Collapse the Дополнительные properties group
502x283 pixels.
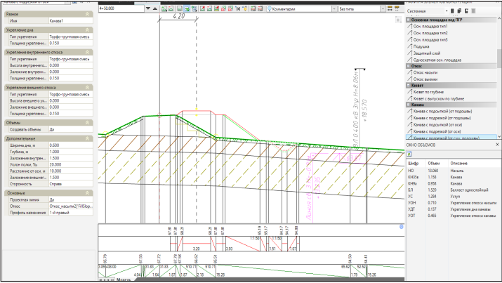point(86,140)
